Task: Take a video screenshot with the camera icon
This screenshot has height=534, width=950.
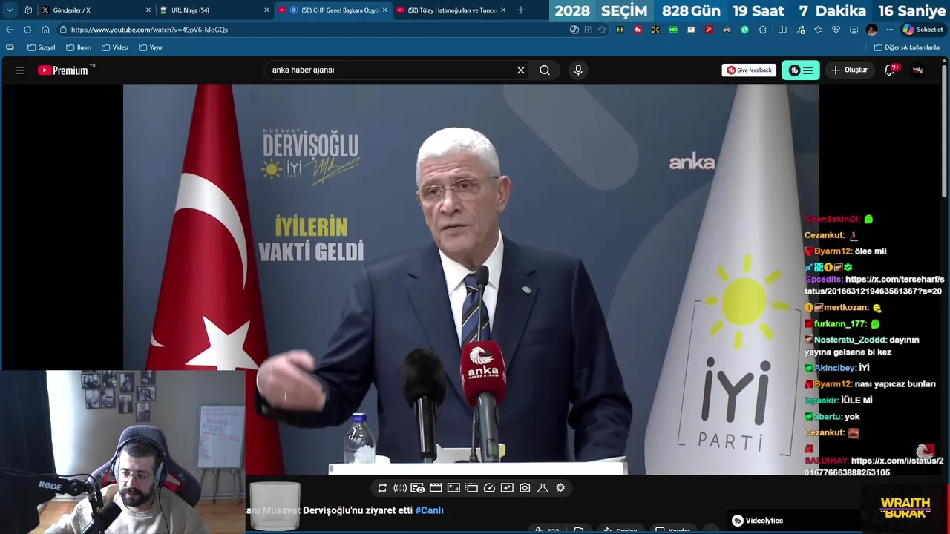Action: click(x=525, y=488)
